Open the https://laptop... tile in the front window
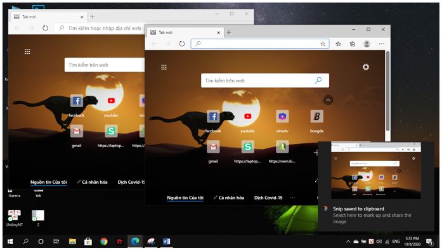This screenshot has height=251, width=442. [247, 147]
